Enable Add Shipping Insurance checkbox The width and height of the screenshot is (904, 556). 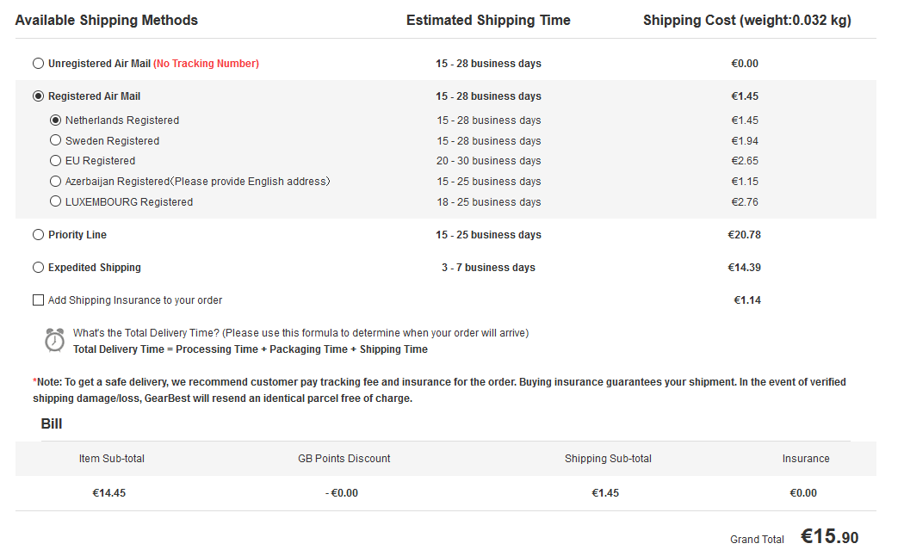(38, 300)
